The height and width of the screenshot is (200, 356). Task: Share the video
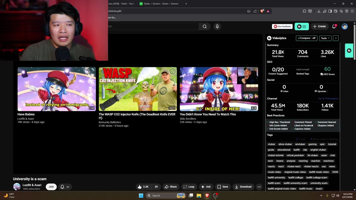pos(170,187)
